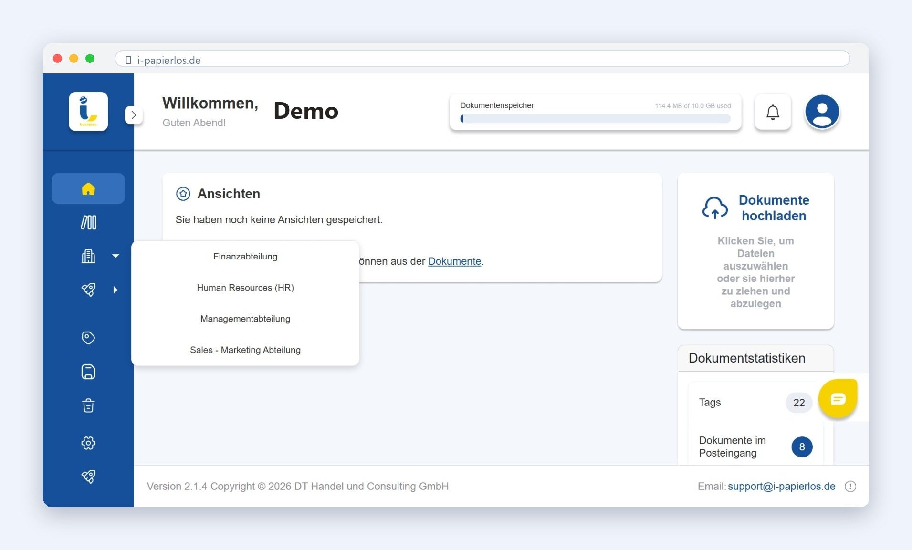Collapse the departments dropdown arrow

coord(115,256)
